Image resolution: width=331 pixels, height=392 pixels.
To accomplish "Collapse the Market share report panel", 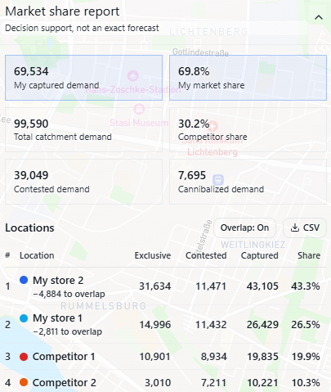I will (x=319, y=18).
